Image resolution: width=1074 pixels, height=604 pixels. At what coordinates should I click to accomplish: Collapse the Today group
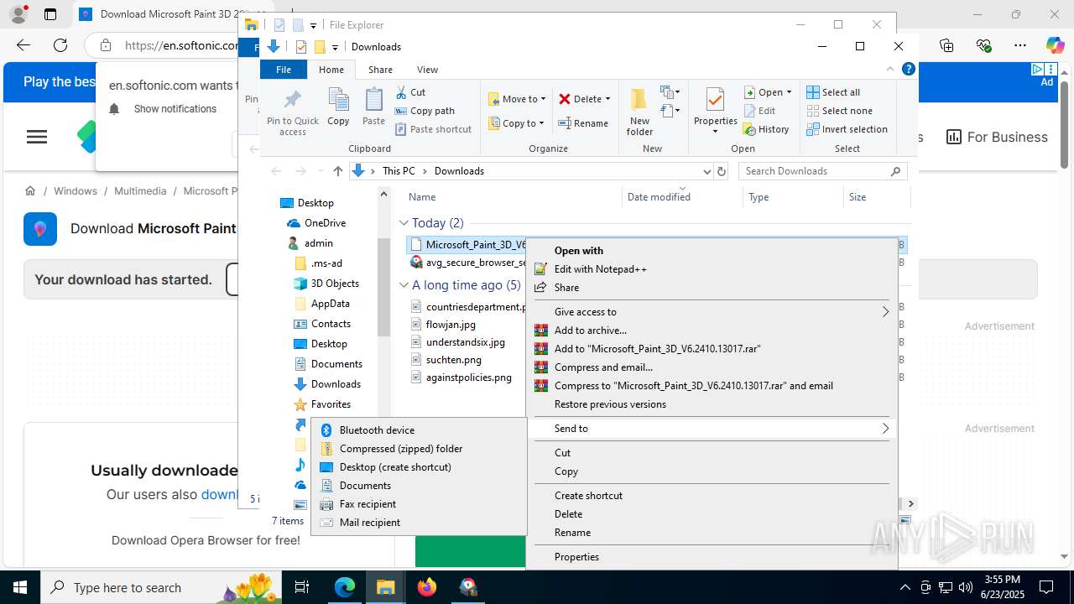404,223
